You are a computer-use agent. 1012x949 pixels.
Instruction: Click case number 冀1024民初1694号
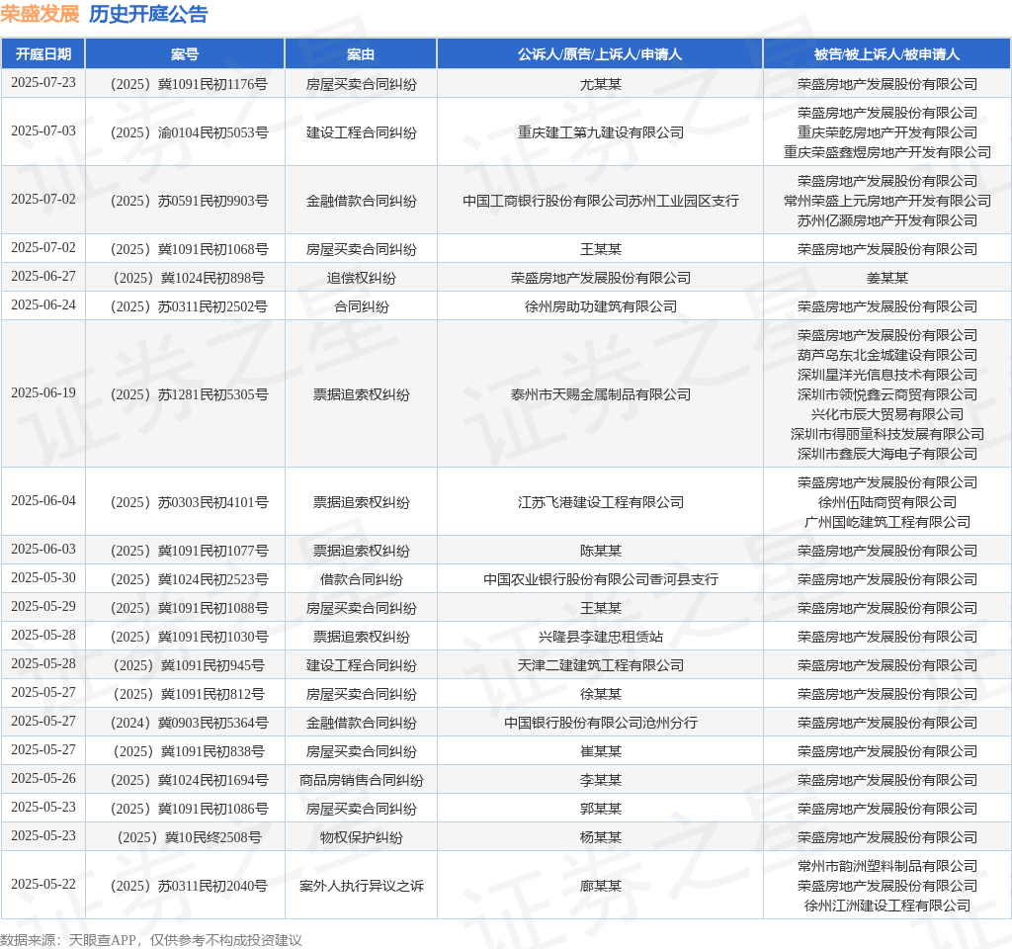pyautogui.click(x=189, y=780)
